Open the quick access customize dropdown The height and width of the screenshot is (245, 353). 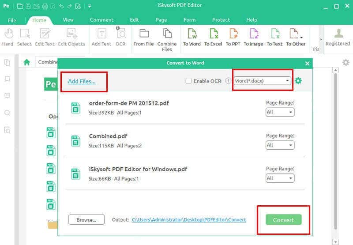pyautogui.click(x=90, y=6)
